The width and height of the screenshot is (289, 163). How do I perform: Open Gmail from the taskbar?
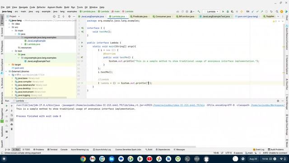(x=93, y=159)
